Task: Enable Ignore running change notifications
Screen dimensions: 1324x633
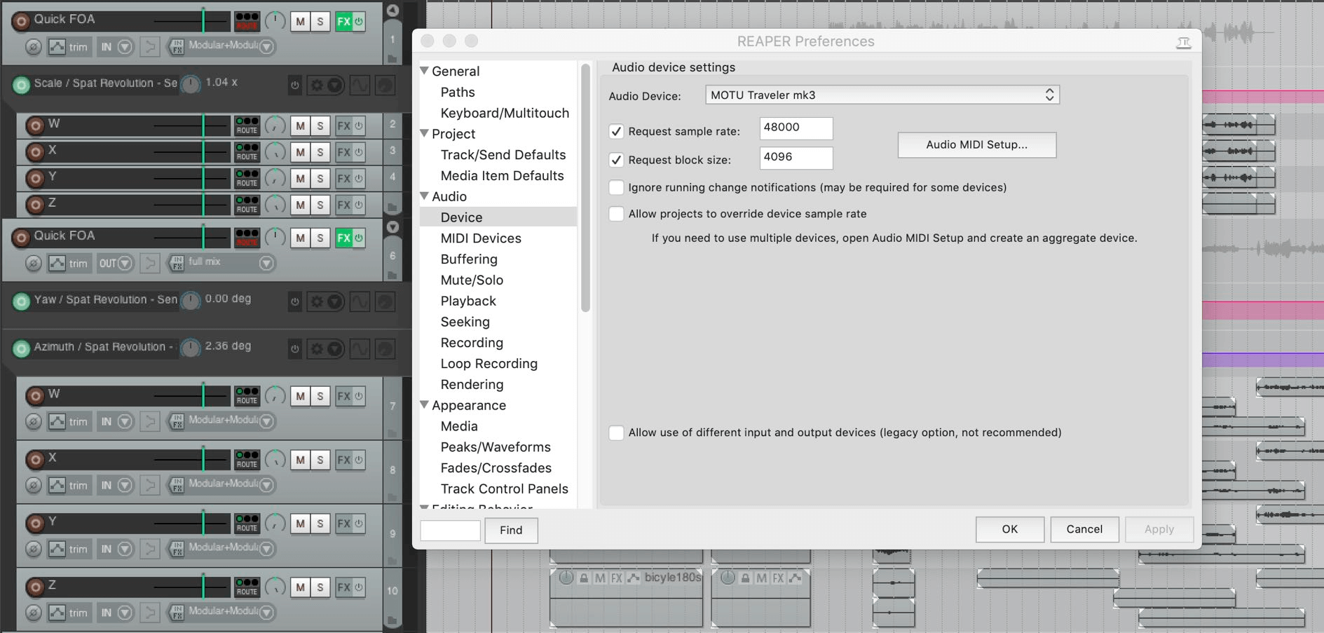Action: 617,187
